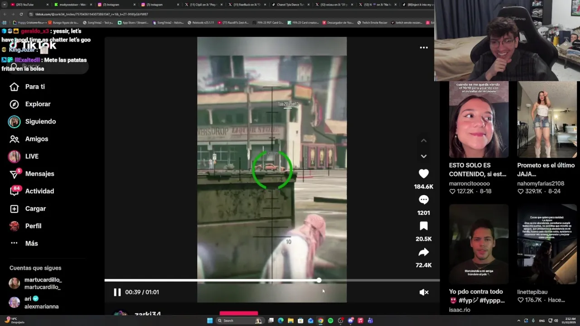Open Discord from the taskbar
Screen dimensions: 580x326
click(350, 321)
